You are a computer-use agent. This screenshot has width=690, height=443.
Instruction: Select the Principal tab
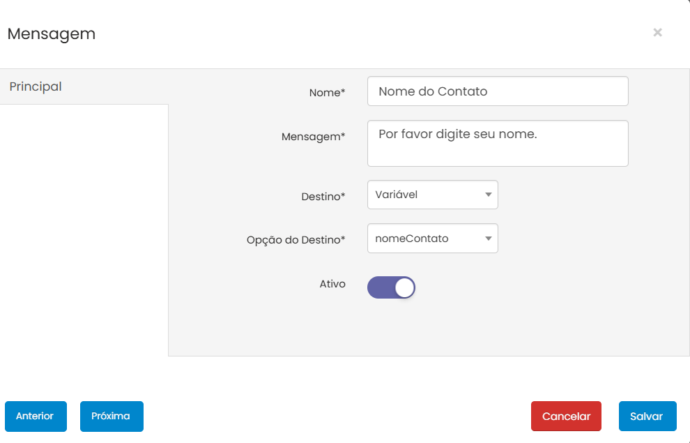point(36,87)
